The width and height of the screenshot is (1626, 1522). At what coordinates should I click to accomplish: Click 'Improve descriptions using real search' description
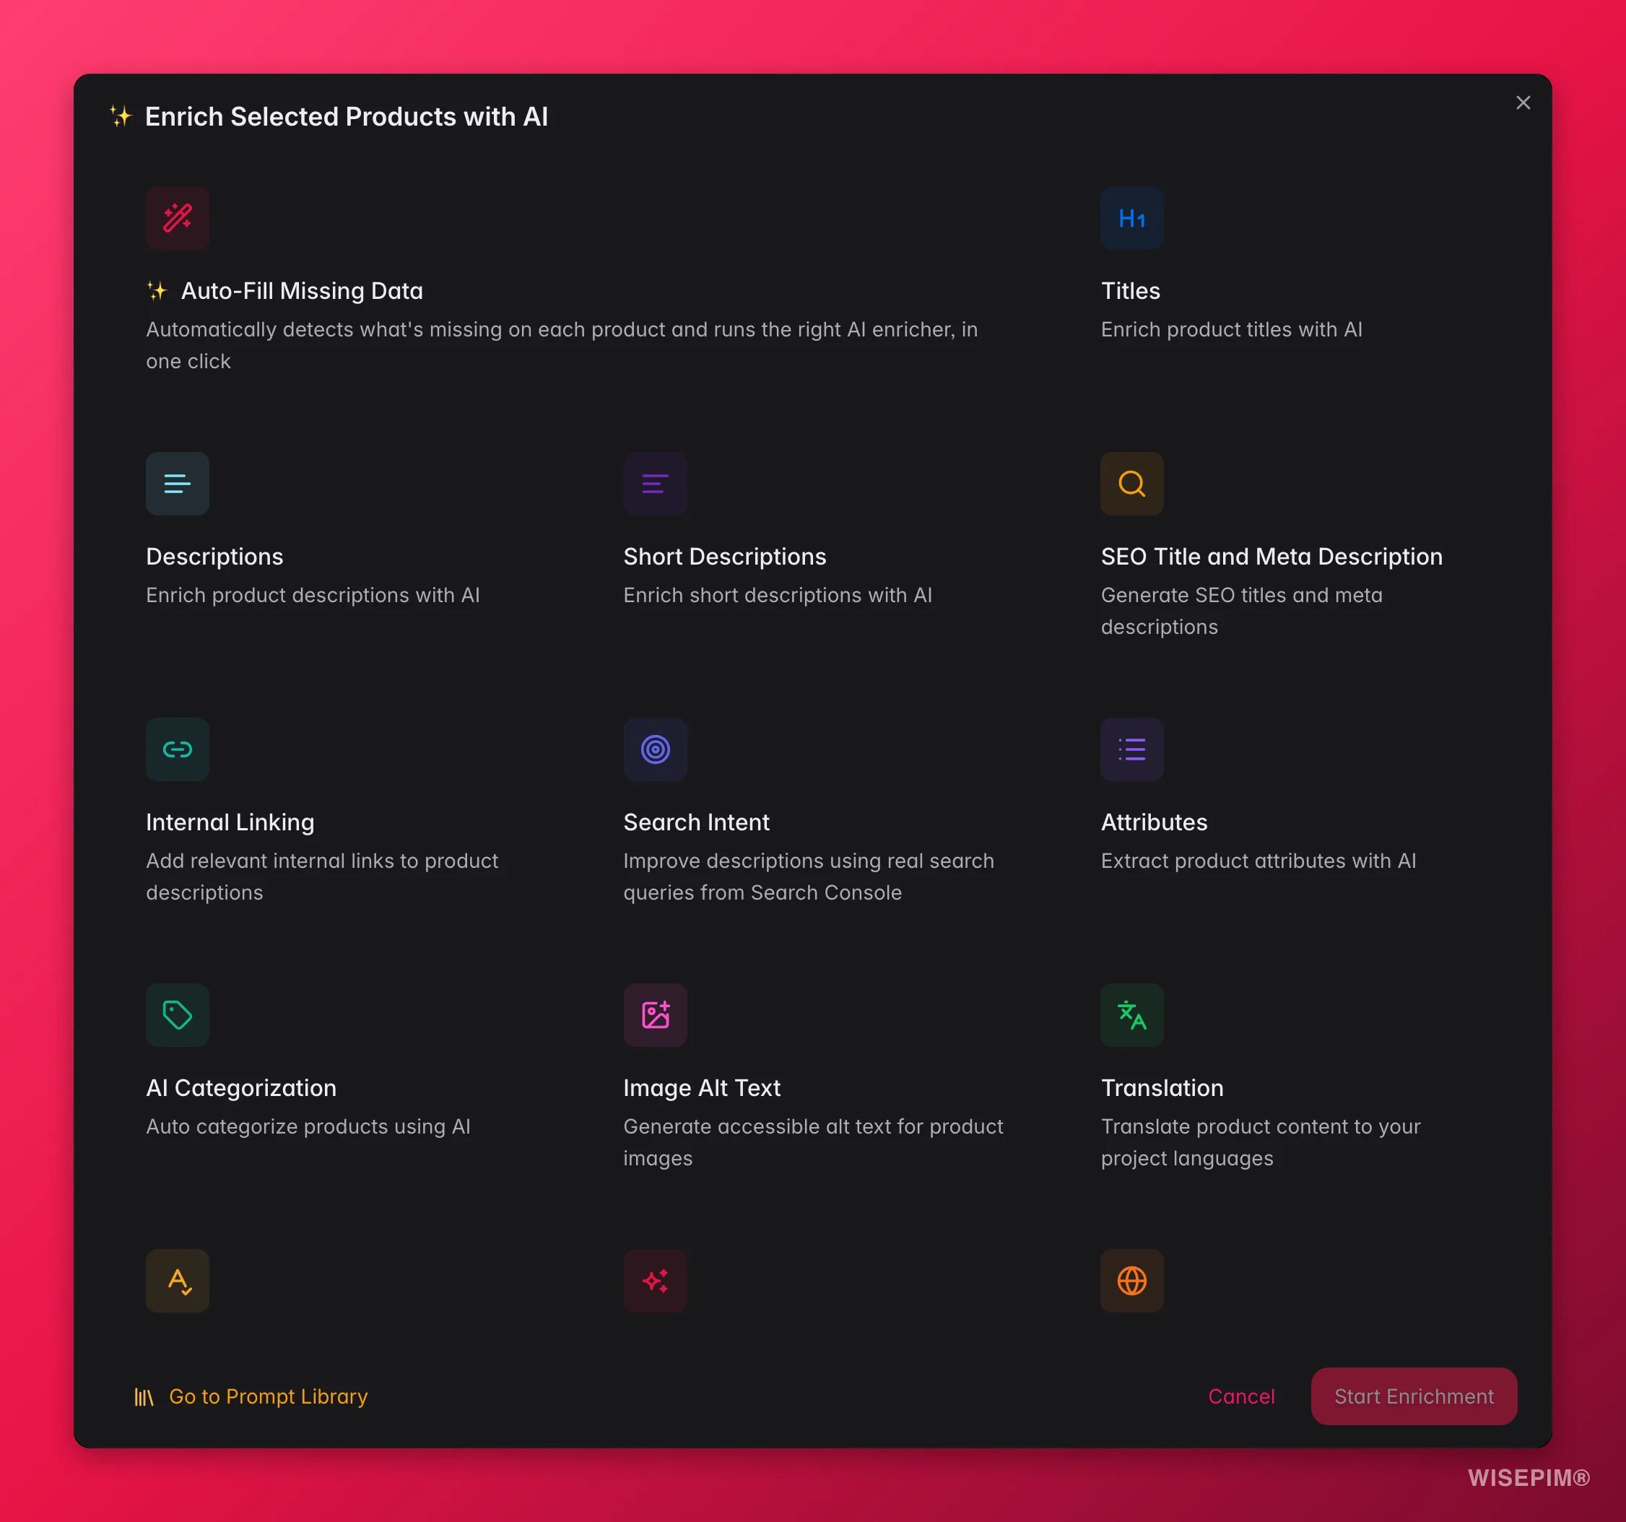pyautogui.click(x=809, y=877)
